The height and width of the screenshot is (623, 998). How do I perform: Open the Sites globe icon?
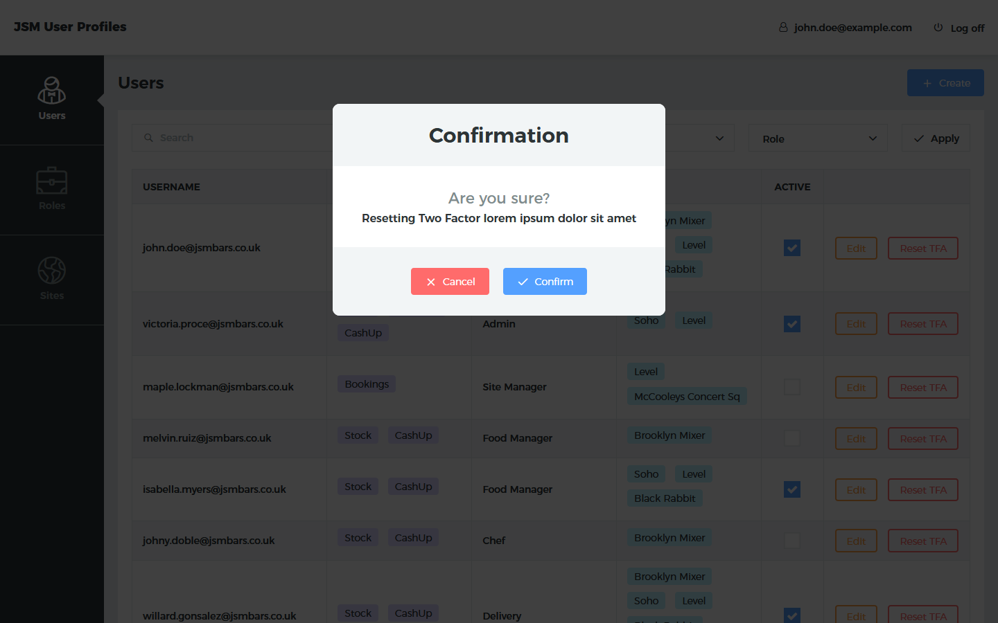[52, 271]
